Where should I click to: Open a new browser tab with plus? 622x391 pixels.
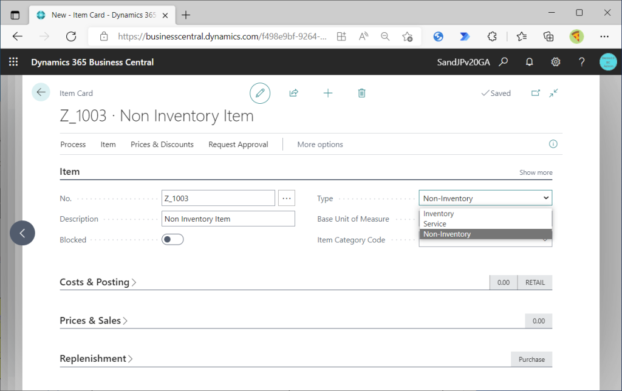[186, 15]
